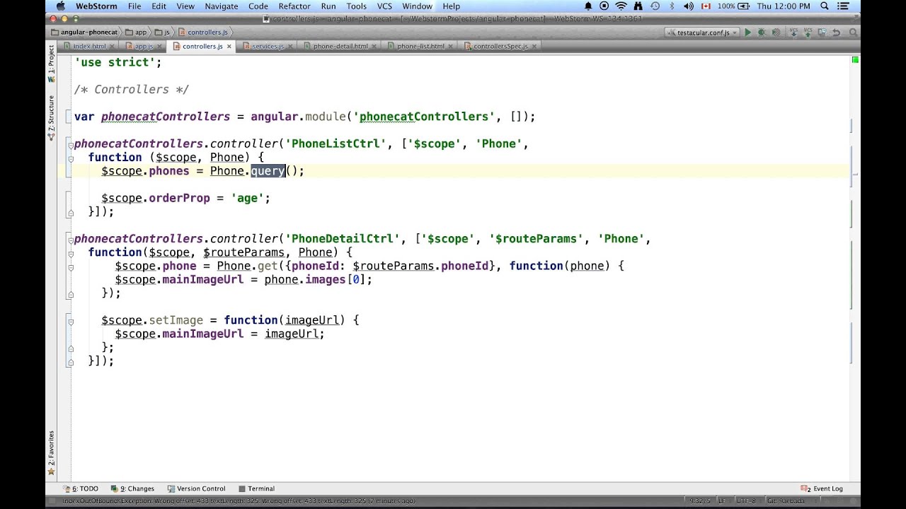Open the Tools menu

coord(356,6)
